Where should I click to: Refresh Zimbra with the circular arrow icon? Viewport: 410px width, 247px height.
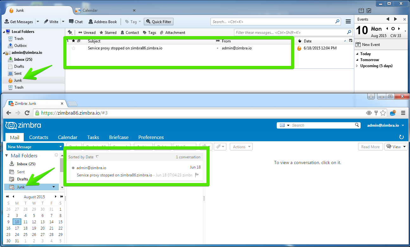tap(401, 137)
